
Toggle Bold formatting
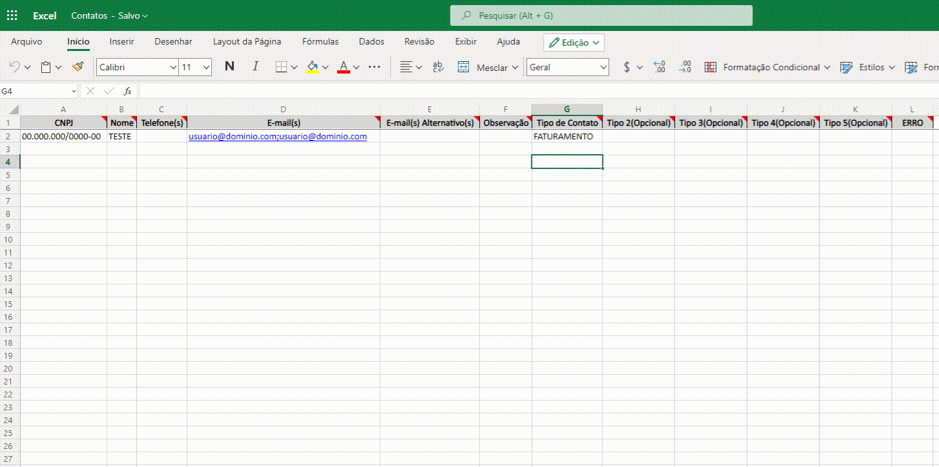pos(229,66)
